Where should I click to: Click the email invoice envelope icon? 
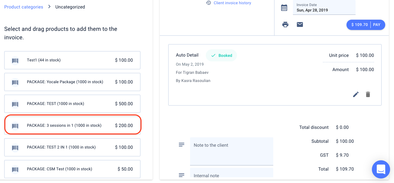pos(300,25)
